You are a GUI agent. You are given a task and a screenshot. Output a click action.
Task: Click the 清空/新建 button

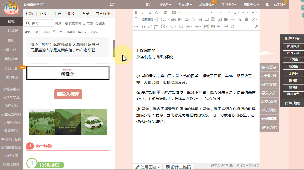click(x=269, y=102)
